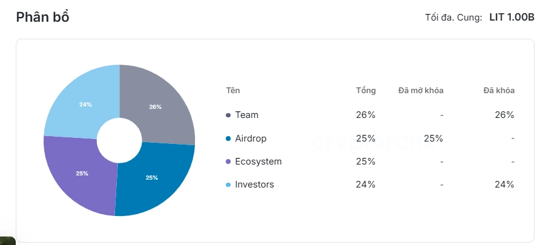Click Airdrop's 25% unlocked value
The width and height of the screenshot is (540, 245).
coord(433,139)
